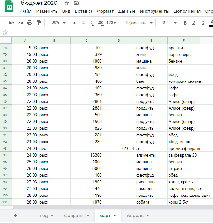Toggle strikethrough formatting

pyautogui.click(x=203, y=23)
